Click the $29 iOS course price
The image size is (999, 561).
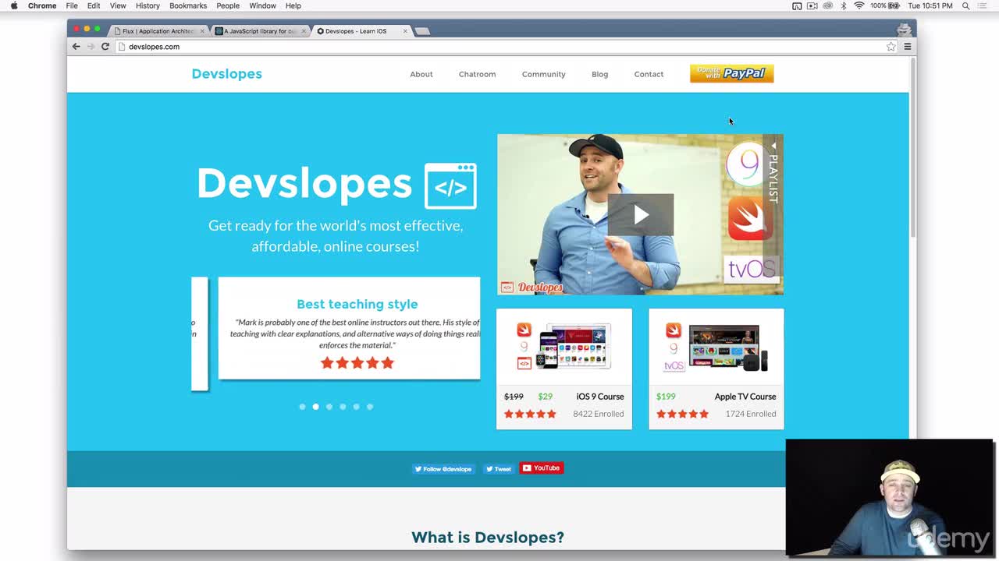545,397
